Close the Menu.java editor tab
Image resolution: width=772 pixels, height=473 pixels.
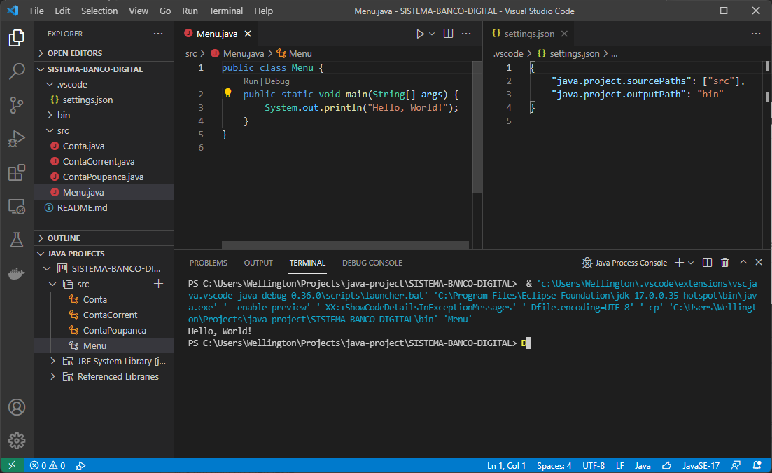[x=248, y=34]
